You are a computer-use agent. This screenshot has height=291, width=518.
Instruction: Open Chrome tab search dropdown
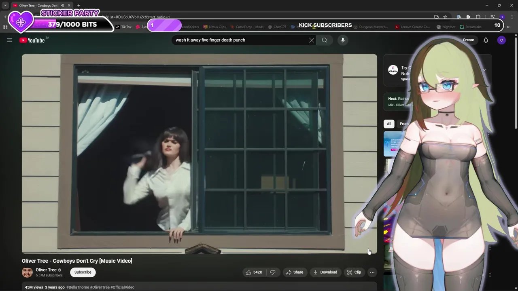coord(5,6)
